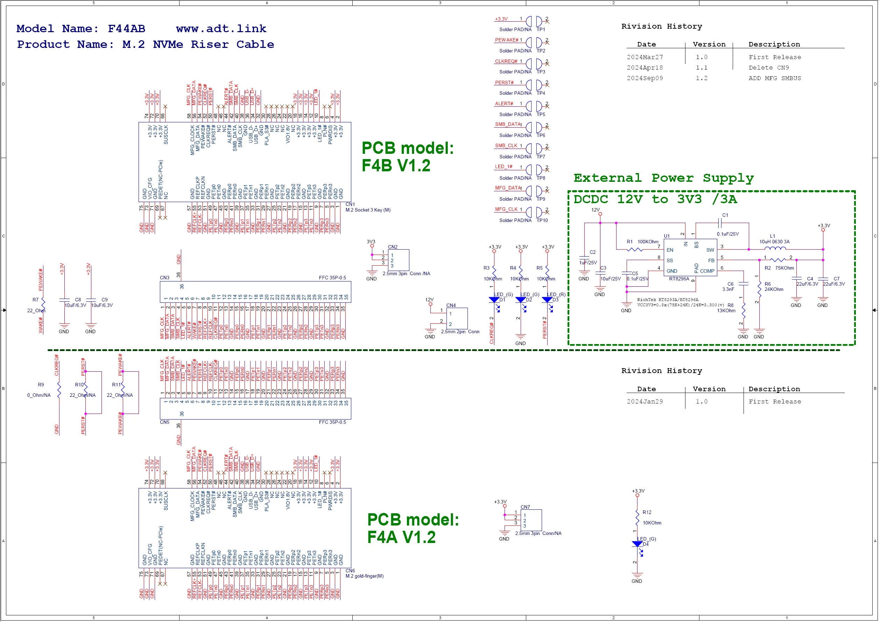Click the L1 10uH inductor symbol

pyautogui.click(x=776, y=249)
